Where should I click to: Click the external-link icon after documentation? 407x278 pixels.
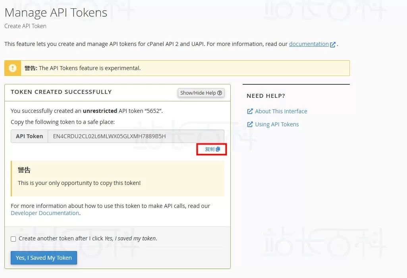tap(333, 44)
